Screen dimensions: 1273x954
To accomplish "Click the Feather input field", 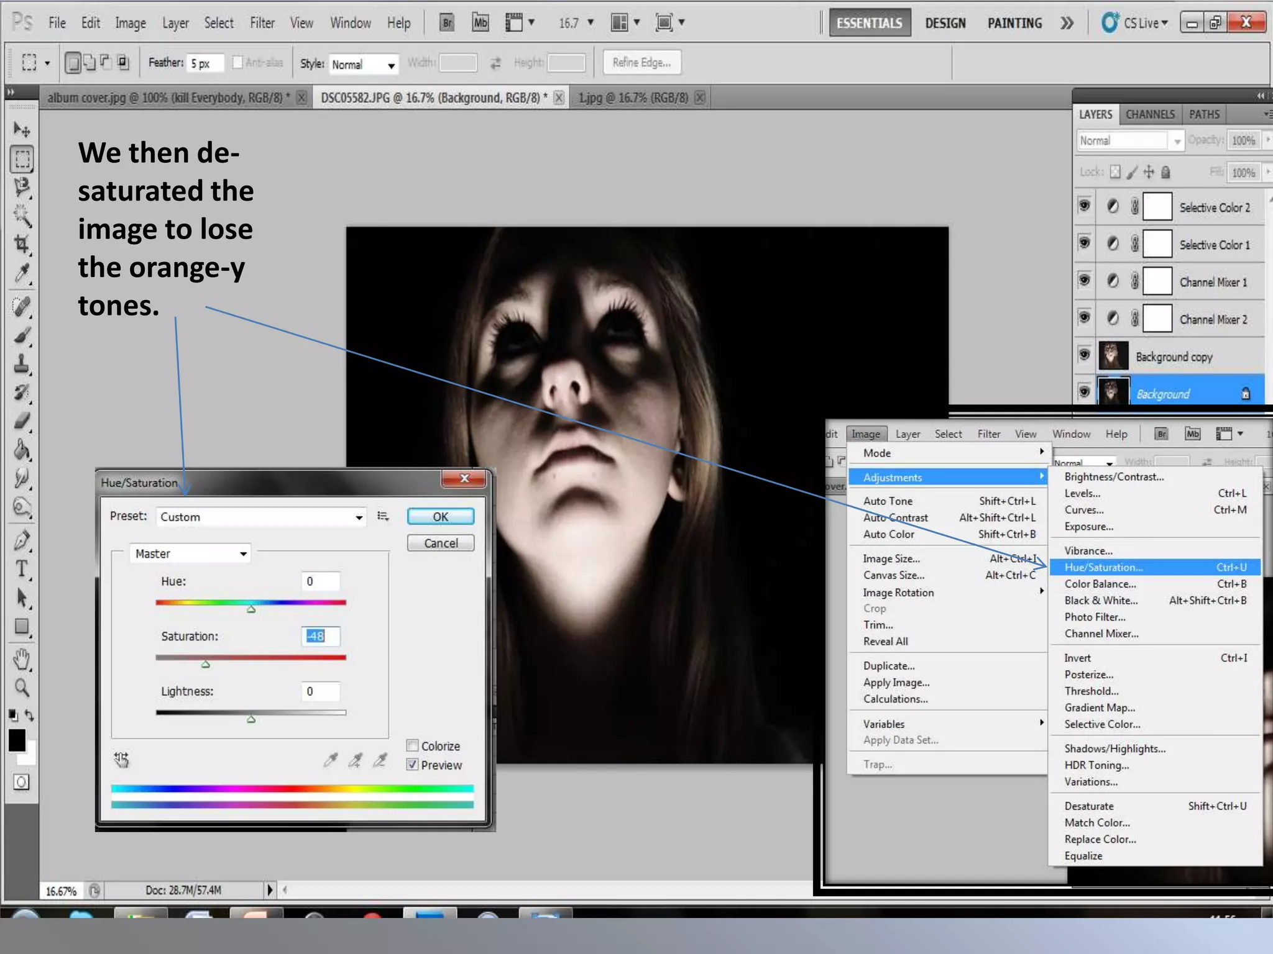I will (x=205, y=63).
